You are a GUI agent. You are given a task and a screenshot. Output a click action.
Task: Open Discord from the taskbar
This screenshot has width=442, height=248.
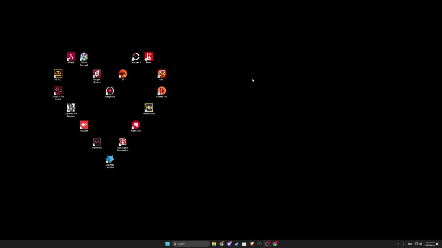pos(229,244)
